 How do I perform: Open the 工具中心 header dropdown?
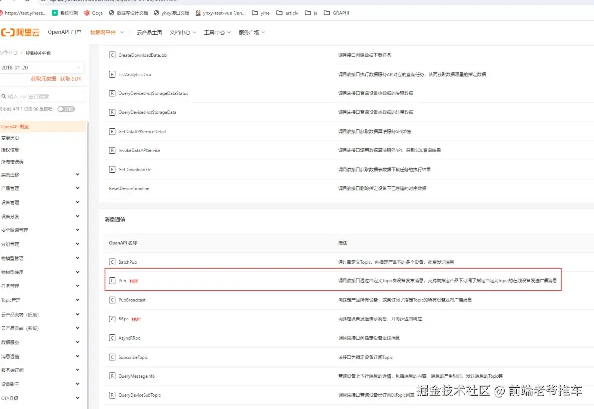[217, 32]
